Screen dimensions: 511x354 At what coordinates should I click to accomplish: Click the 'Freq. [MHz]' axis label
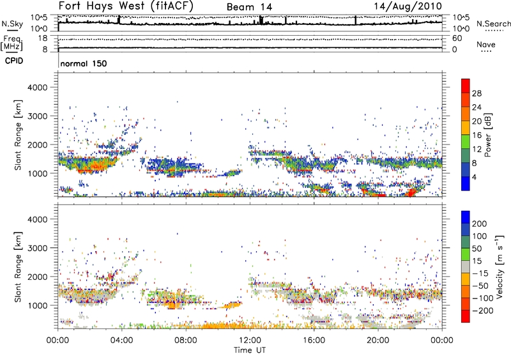pos(11,43)
